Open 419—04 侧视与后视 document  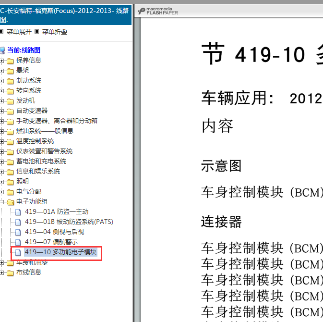[54, 232]
